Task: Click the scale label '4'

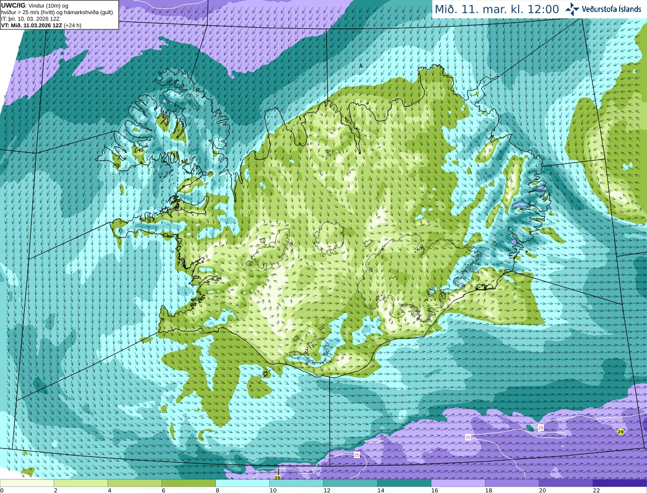Action: 110,490
